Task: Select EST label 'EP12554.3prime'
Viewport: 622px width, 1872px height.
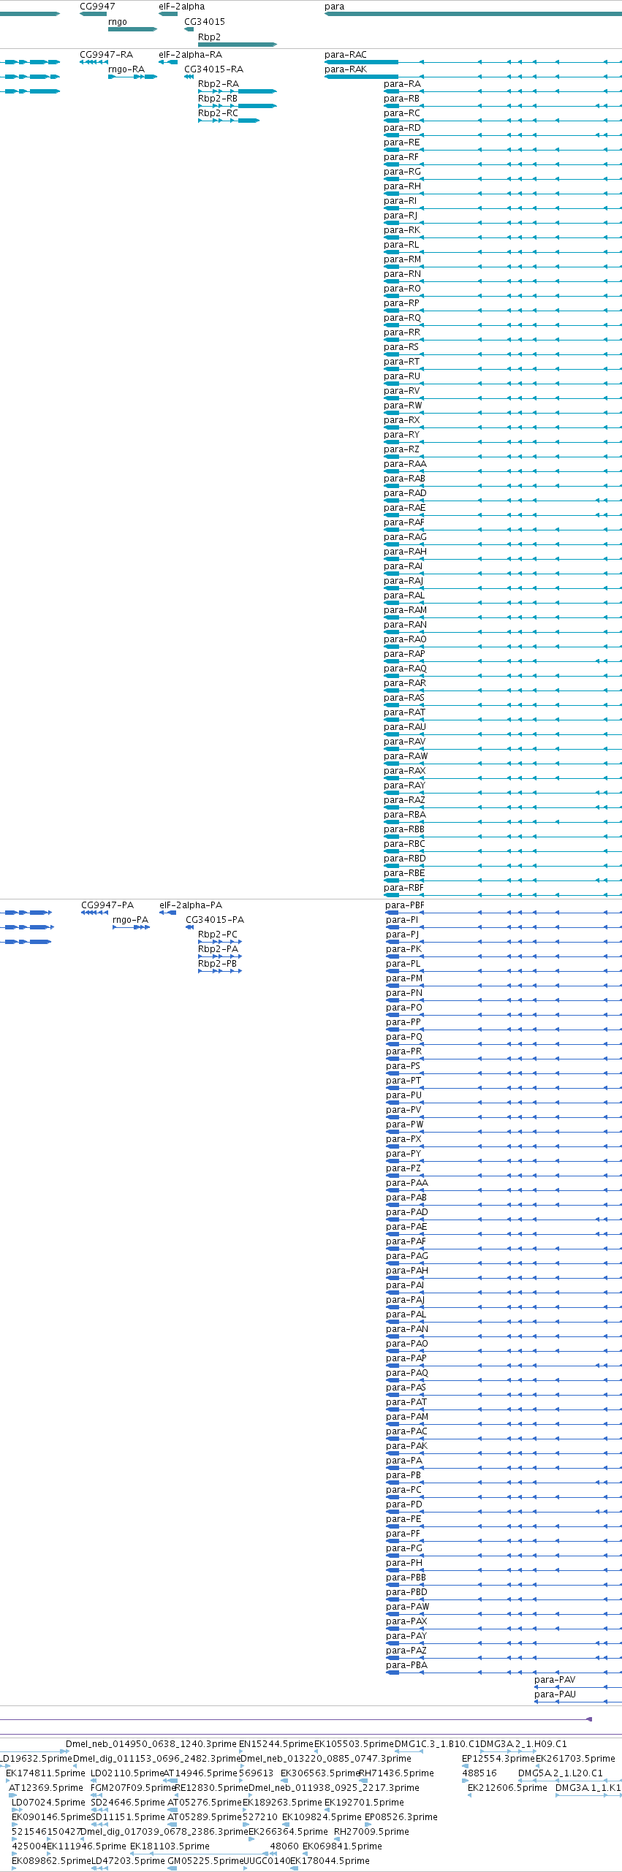Action: coord(498,1759)
